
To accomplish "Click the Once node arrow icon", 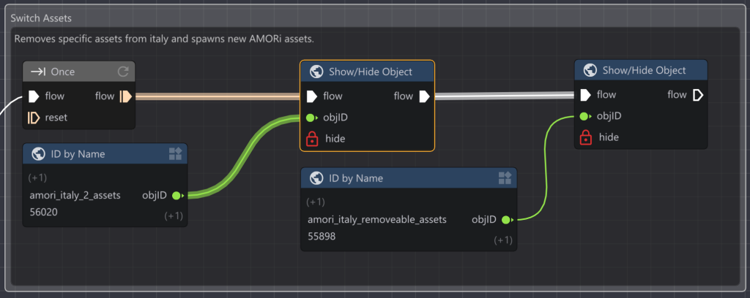I will click(37, 72).
